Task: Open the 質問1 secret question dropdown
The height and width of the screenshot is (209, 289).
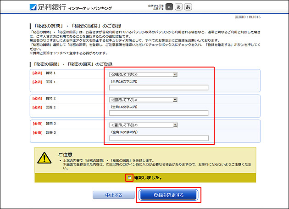Action: (x=143, y=74)
